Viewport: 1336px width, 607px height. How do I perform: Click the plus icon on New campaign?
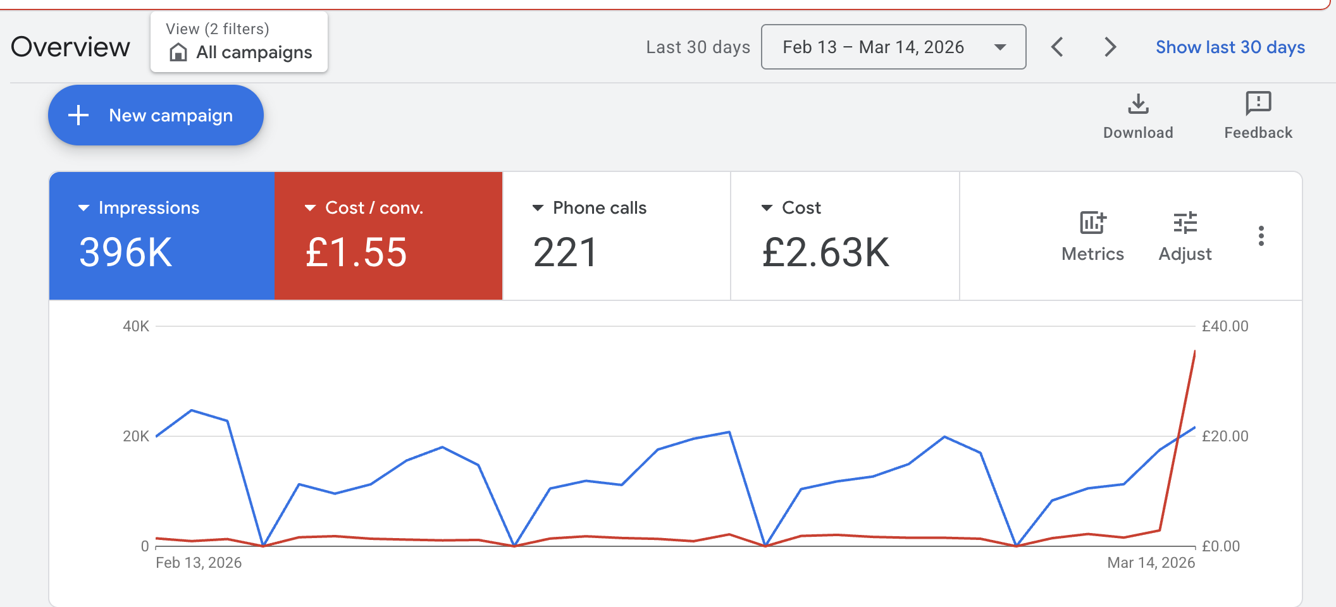point(78,115)
